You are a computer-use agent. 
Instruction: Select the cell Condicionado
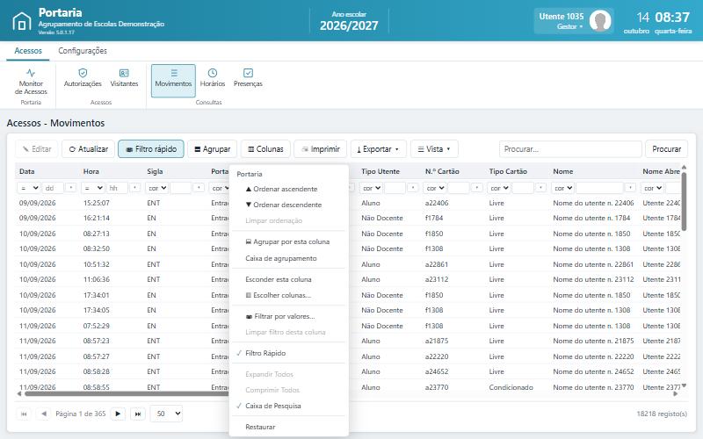point(511,387)
